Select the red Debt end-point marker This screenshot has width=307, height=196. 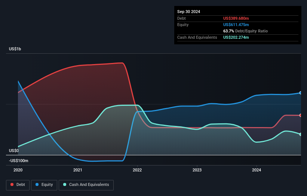pyautogui.click(x=301, y=116)
